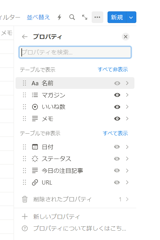
Task: Click the lightning bolt automation icon
Action: click(59, 17)
